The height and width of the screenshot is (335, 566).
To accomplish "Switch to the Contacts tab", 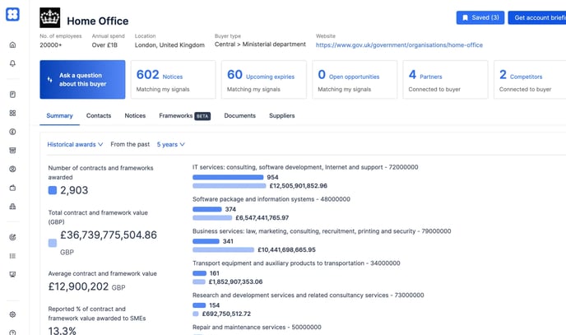I will pos(99,116).
